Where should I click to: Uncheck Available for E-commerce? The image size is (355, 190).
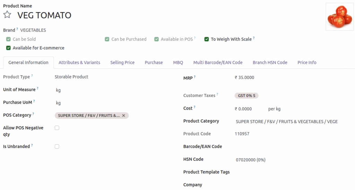[8, 48]
